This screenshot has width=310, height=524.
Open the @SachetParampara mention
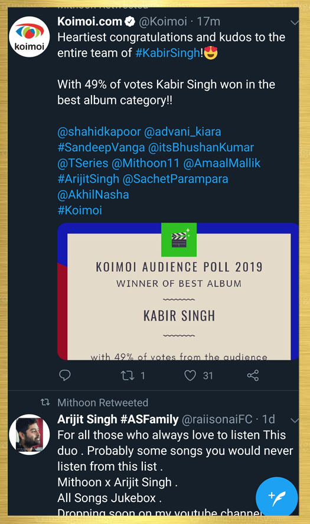(x=175, y=179)
